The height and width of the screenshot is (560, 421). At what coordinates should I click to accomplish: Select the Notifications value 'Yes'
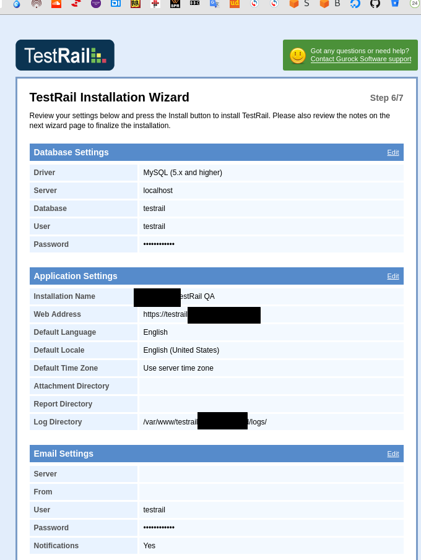point(149,546)
